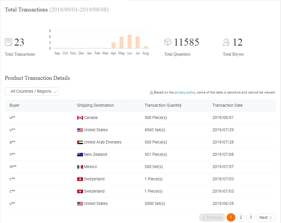This screenshot has width=281, height=223.
Task: Click the Next page button
Action: point(266,217)
